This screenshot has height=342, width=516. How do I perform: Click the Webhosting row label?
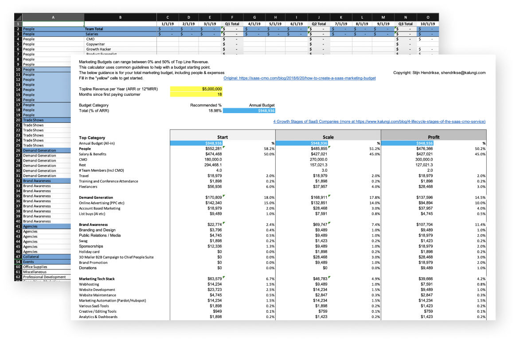[x=89, y=284]
